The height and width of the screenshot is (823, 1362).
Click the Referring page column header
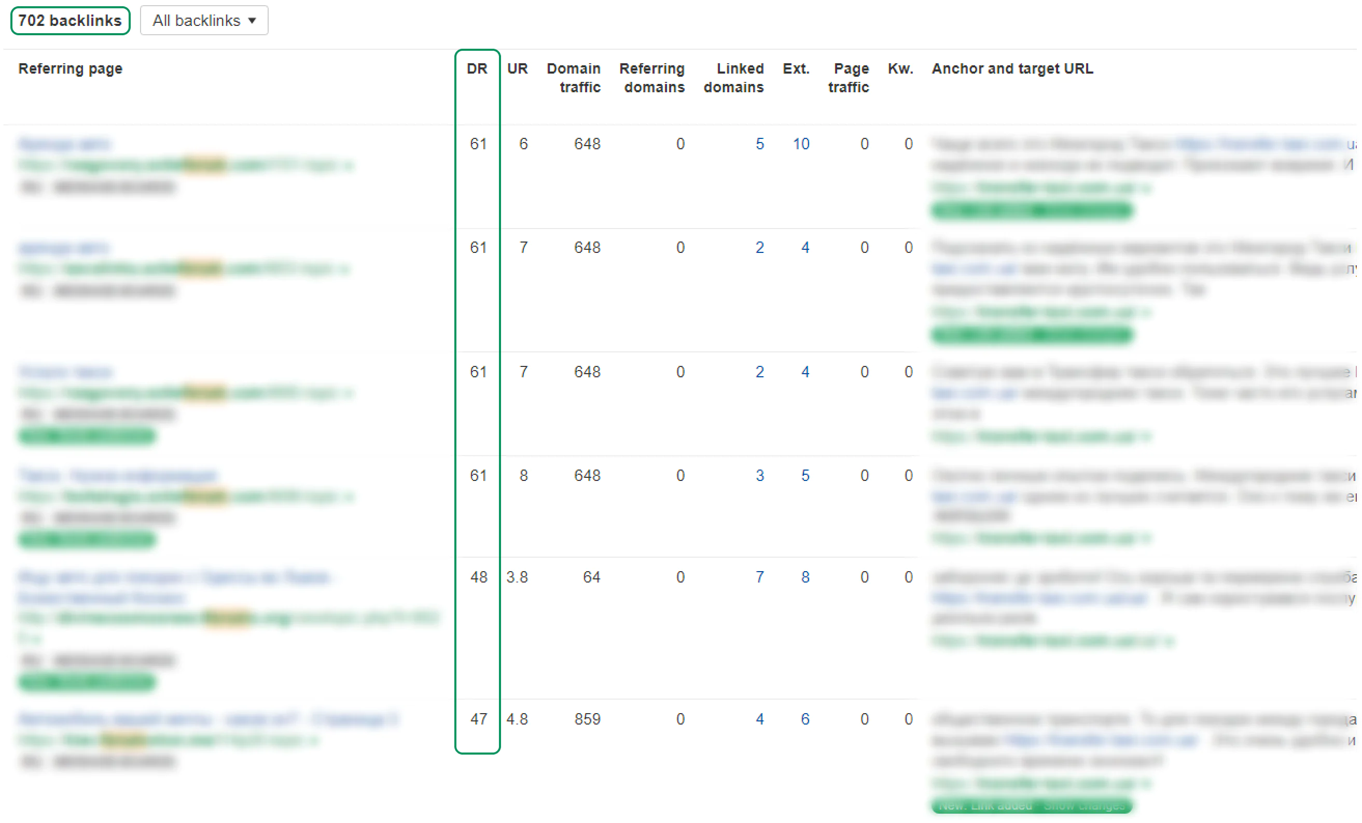70,68
